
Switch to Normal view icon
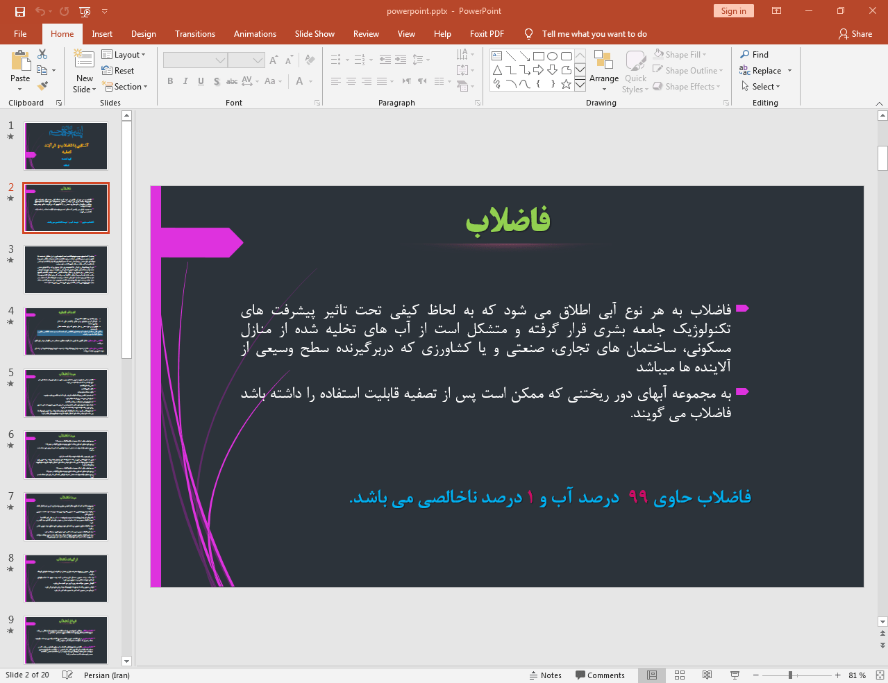coord(652,675)
